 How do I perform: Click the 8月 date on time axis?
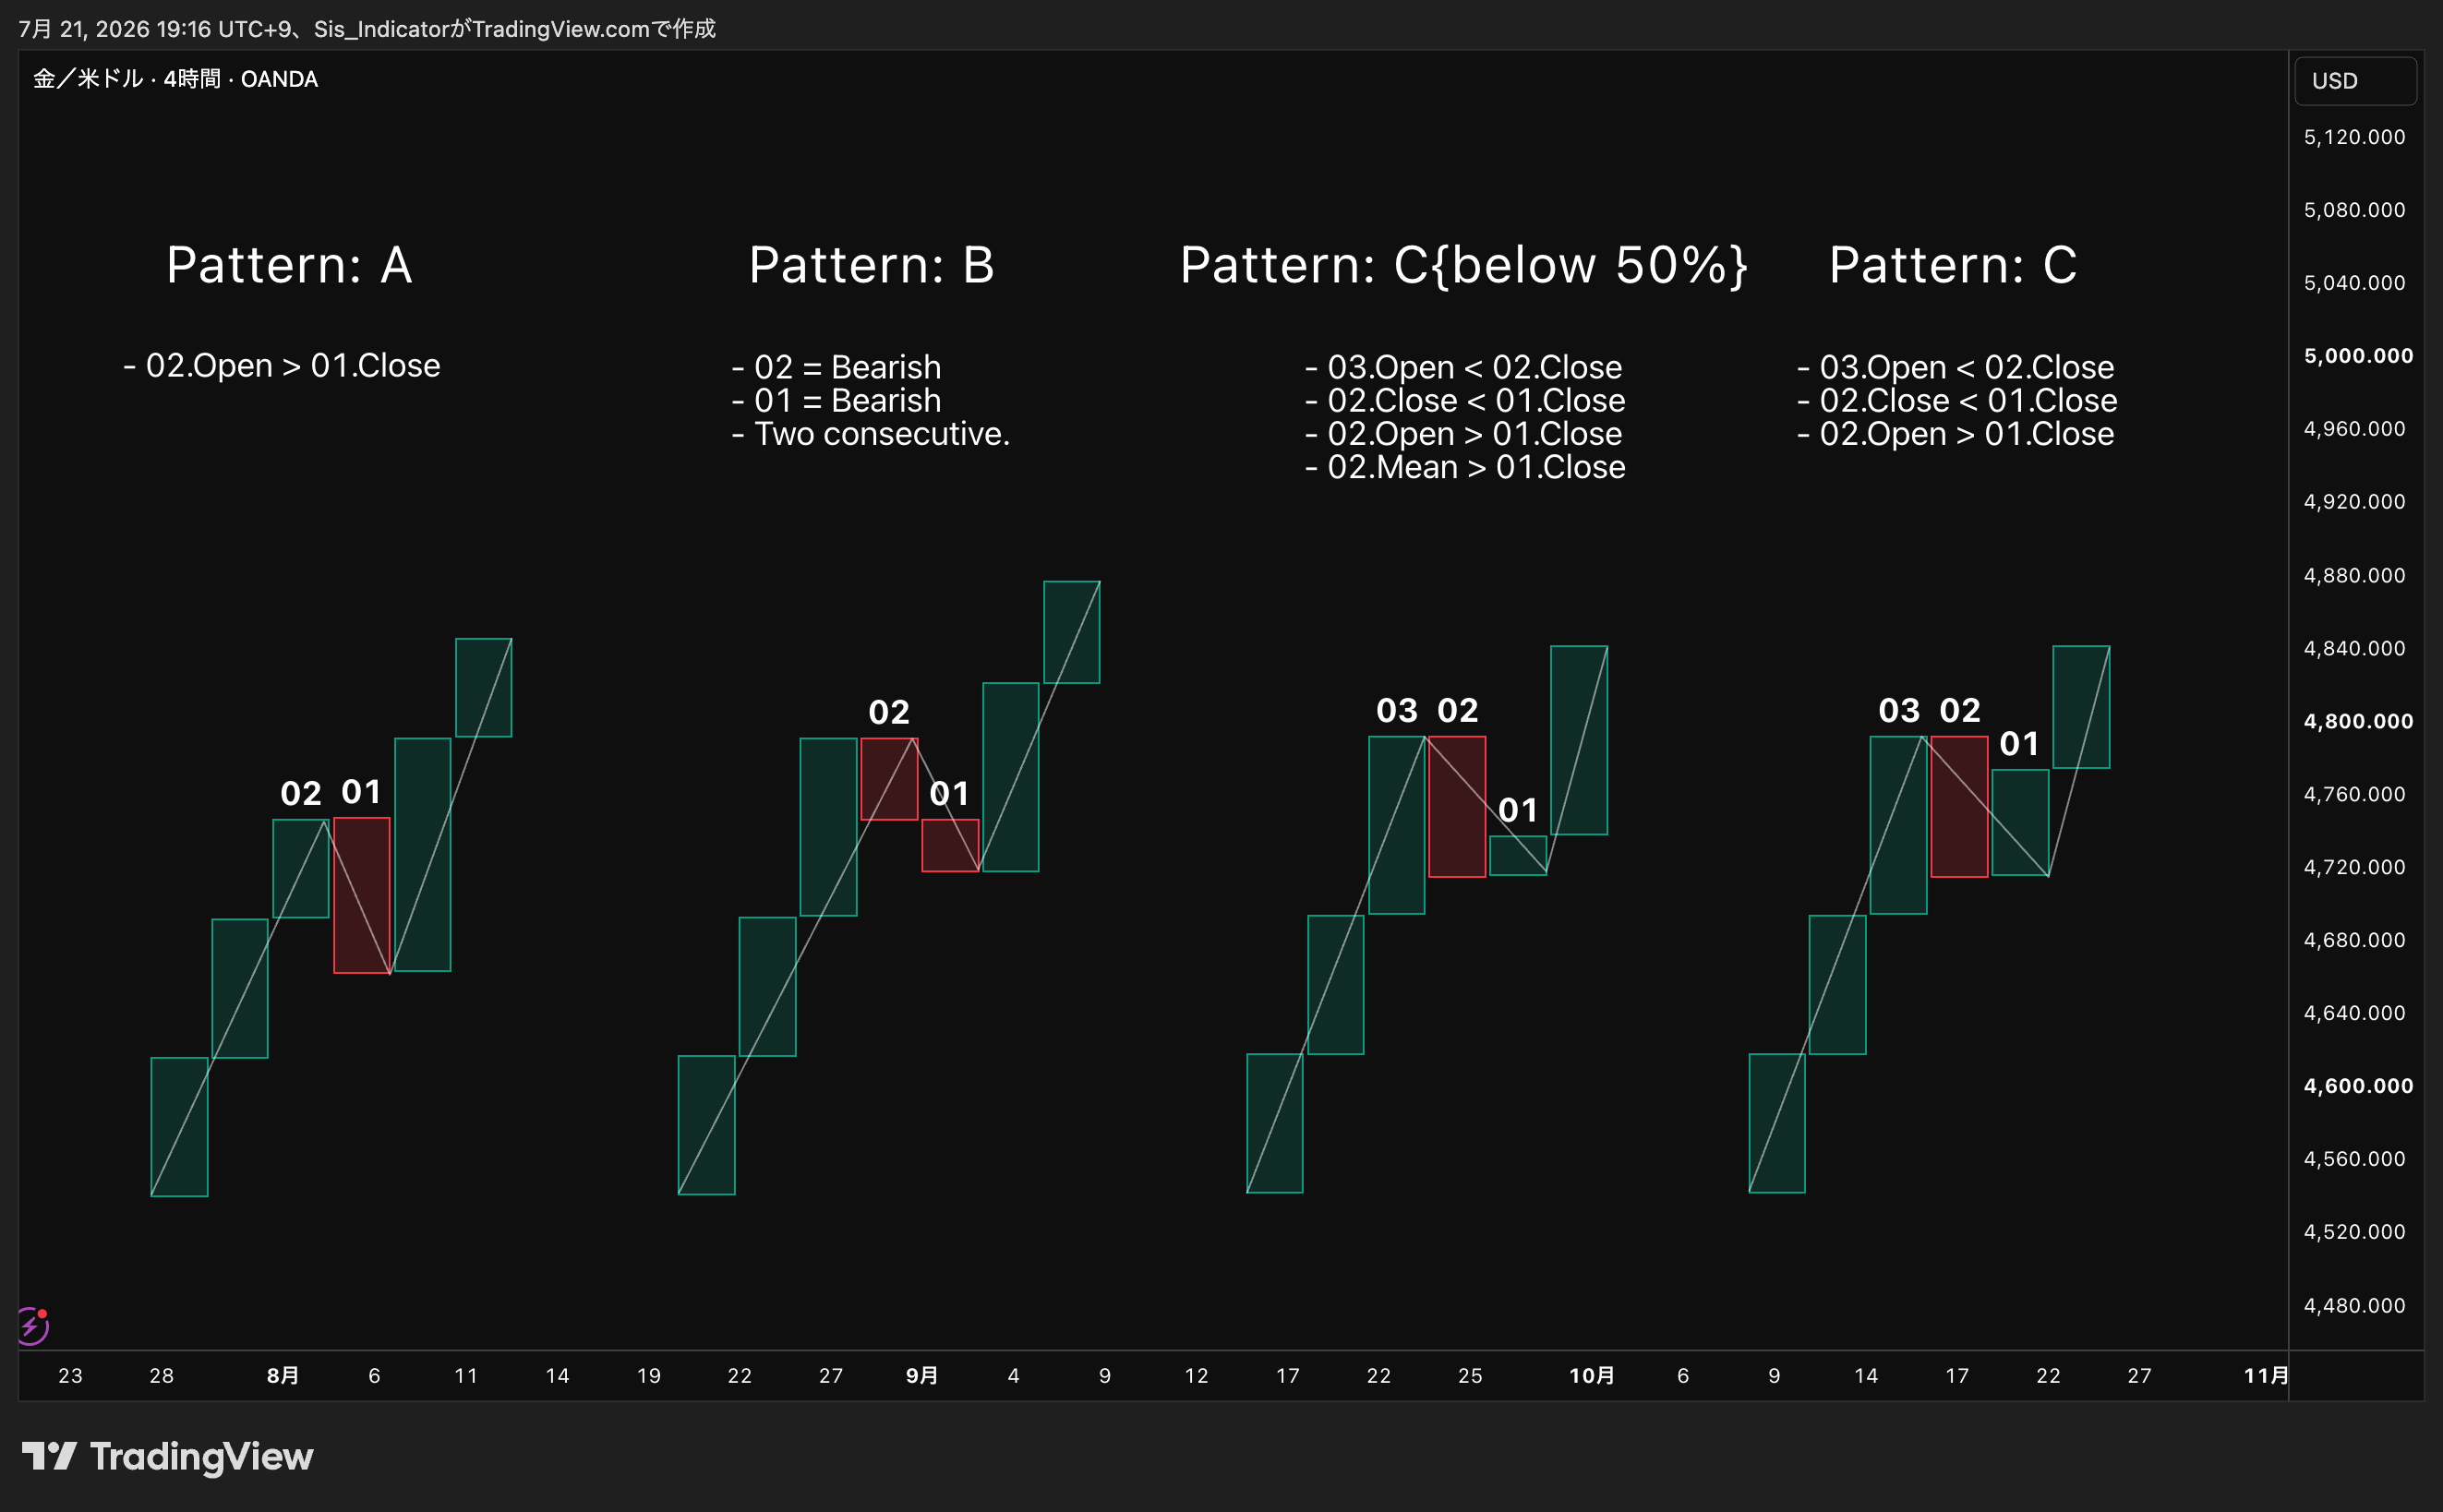coord(283,1375)
